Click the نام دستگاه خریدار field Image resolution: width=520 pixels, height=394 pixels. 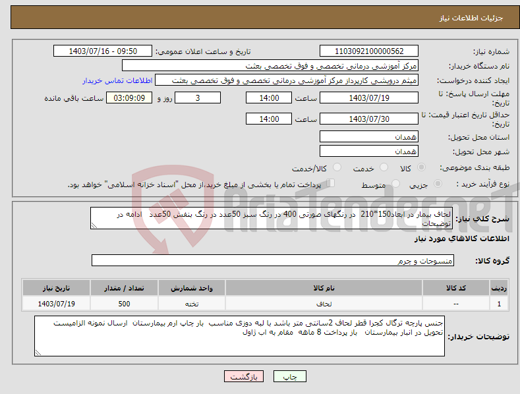coord(270,66)
